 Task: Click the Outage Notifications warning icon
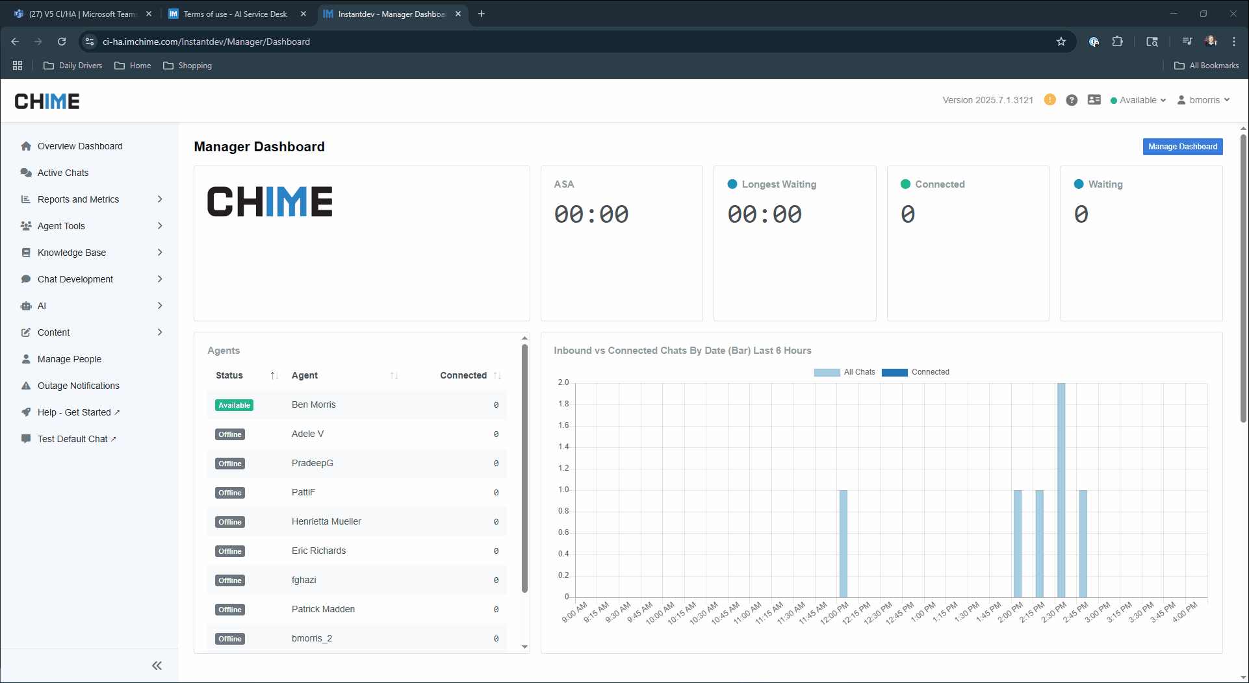point(26,386)
